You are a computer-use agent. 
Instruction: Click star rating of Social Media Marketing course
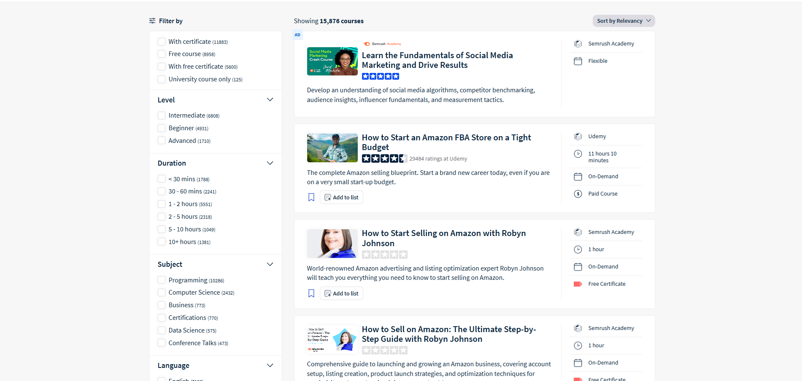pos(381,76)
